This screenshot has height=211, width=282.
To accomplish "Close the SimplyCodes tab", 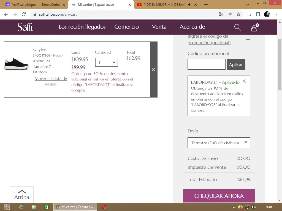I will pyautogui.click(x=64, y=5).
